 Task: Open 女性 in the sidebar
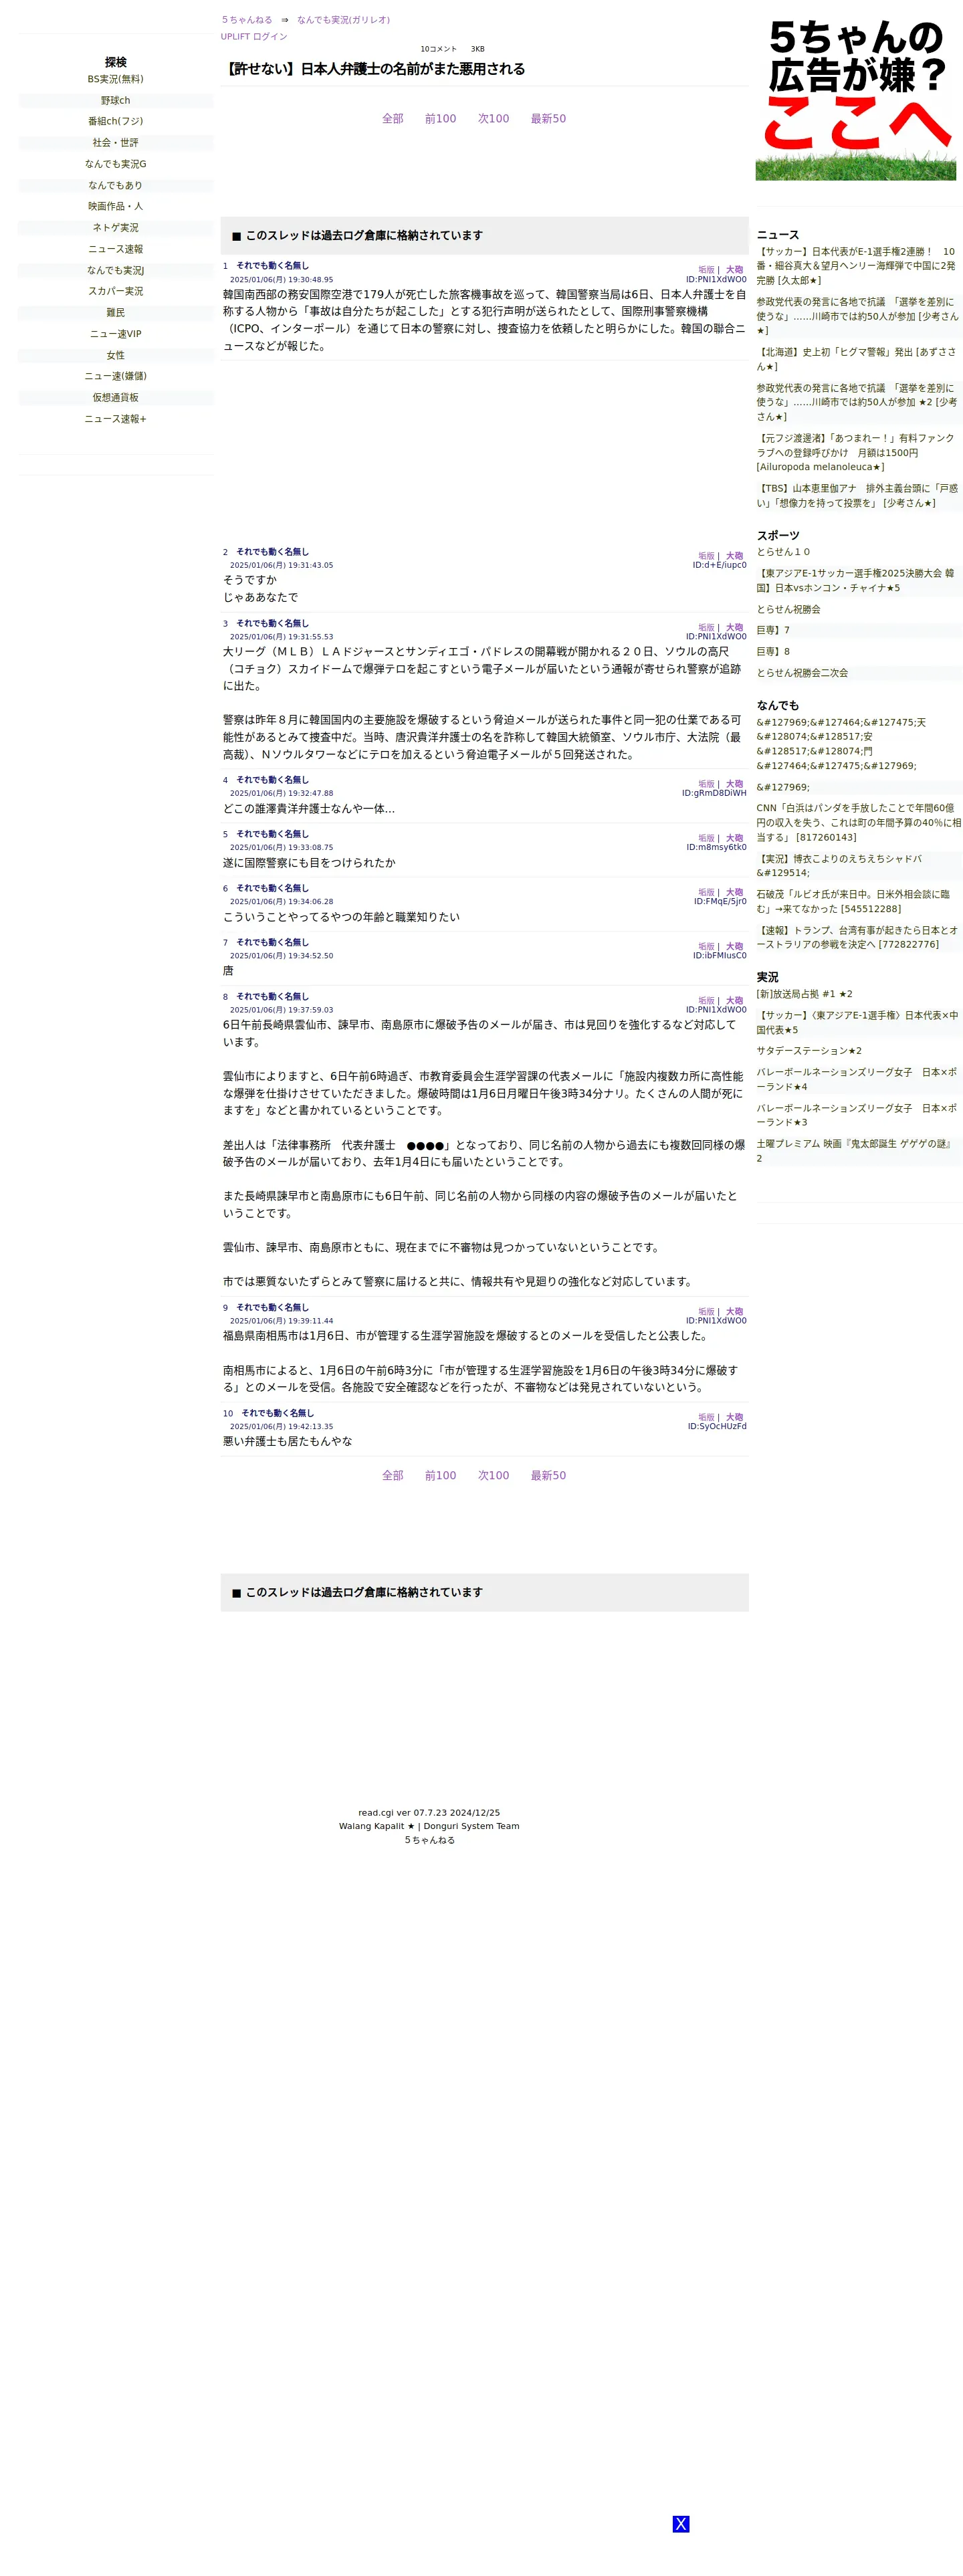tap(115, 355)
